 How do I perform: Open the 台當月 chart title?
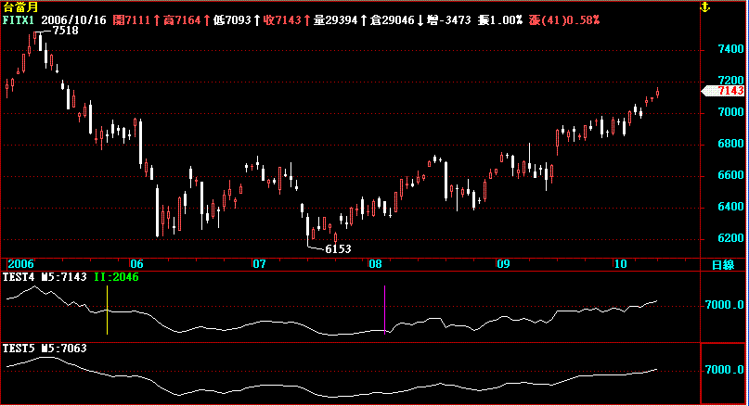(19, 6)
